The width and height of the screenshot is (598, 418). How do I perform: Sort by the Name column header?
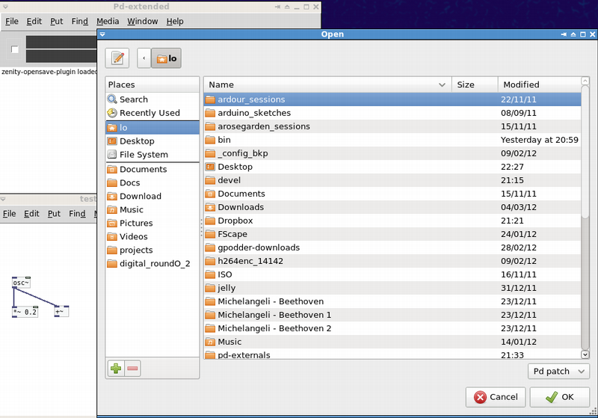[x=327, y=84]
